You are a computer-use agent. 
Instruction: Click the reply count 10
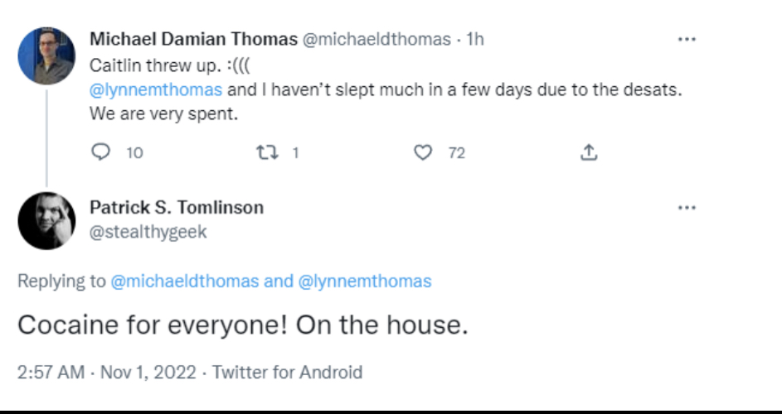click(x=134, y=153)
